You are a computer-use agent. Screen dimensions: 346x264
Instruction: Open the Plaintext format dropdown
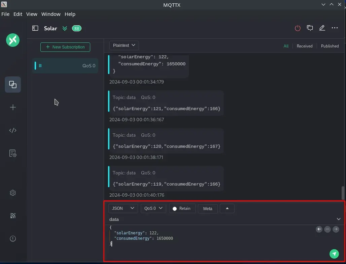click(124, 45)
